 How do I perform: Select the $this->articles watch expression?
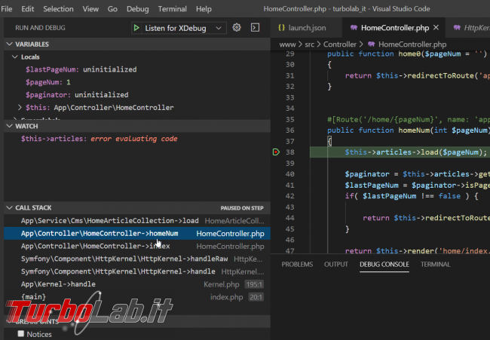click(137, 139)
